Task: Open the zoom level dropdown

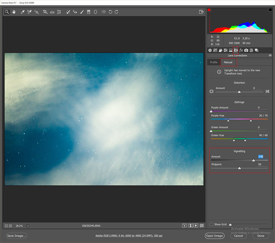Action: pyautogui.click(x=28, y=226)
